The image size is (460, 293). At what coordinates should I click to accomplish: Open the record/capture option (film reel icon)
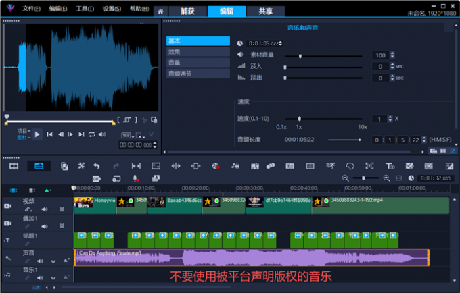216,166
